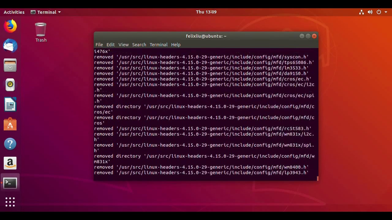Screen dimensions: 392x220
Task: Open the network status icon in top bar
Action: click(361, 12)
